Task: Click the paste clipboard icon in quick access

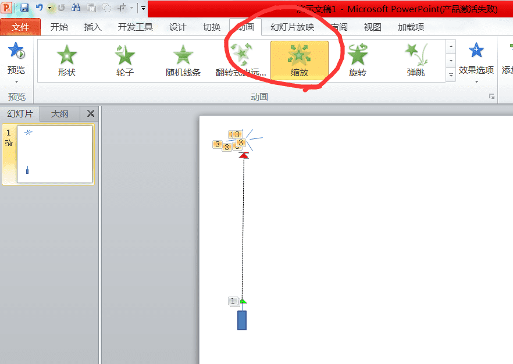Action: [91, 8]
